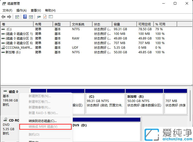Viewport: 193px width, 142px height.
Task: Open the 帮助(H) menu
Action: click(50, 11)
